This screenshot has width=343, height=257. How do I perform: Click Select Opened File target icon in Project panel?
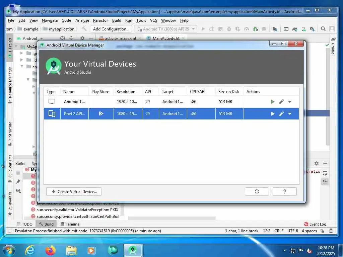coord(63,38)
